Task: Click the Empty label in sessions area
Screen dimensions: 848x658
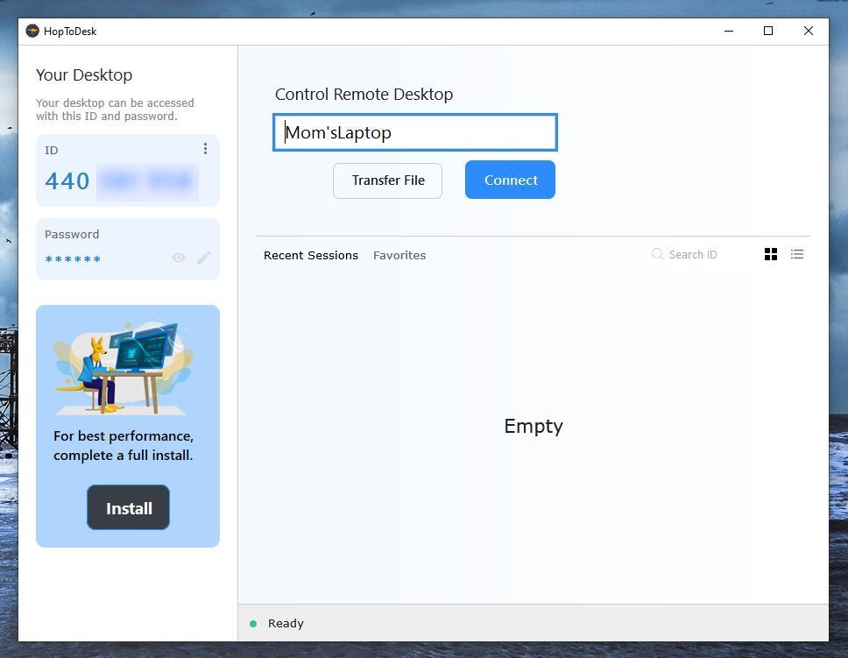Action: tap(533, 426)
